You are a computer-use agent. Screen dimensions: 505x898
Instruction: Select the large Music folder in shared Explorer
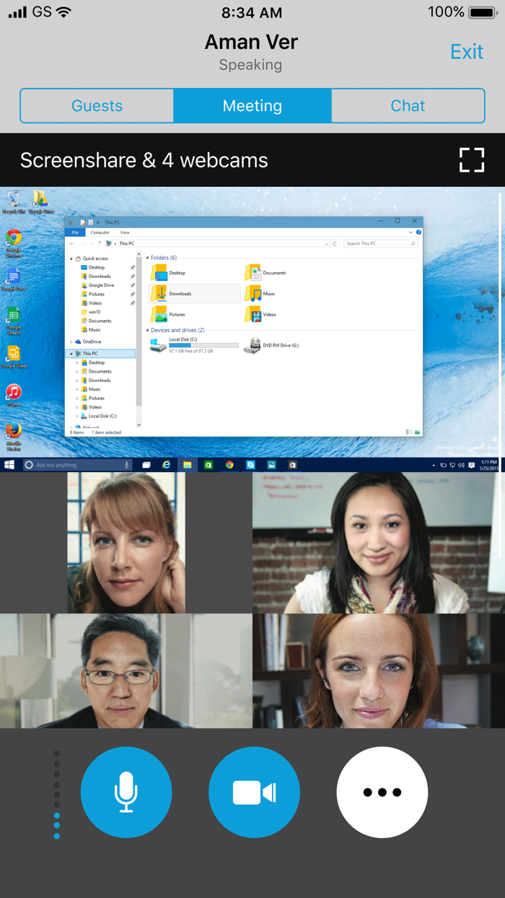260,294
